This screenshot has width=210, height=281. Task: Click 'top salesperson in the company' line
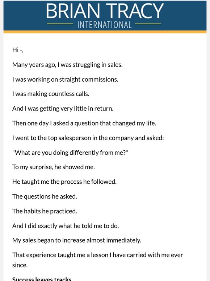coord(88,138)
